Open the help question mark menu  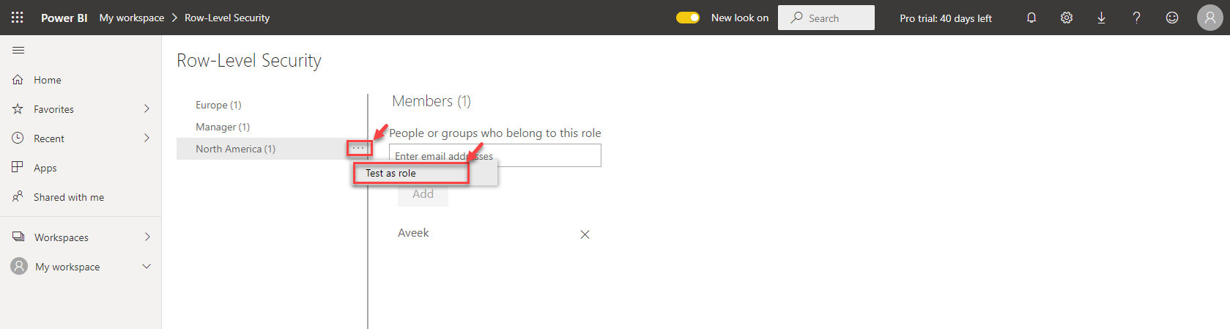(1136, 18)
